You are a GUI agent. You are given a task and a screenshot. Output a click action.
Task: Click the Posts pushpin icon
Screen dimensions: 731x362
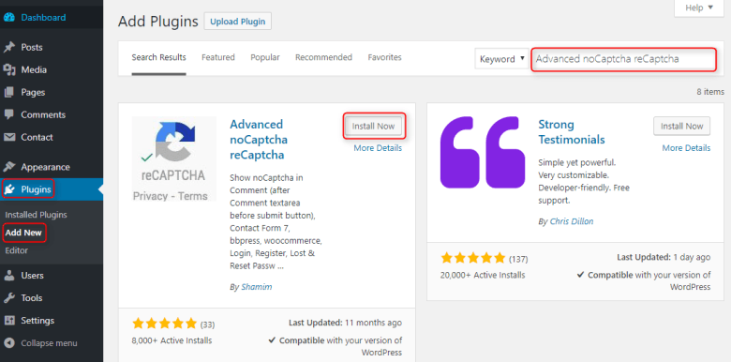point(8,48)
